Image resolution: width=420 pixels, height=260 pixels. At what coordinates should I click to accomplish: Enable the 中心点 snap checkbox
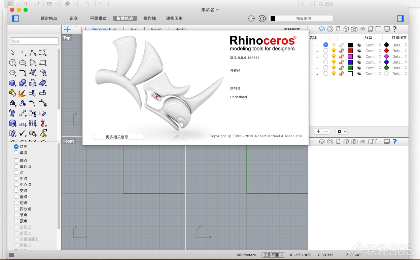click(x=16, y=185)
